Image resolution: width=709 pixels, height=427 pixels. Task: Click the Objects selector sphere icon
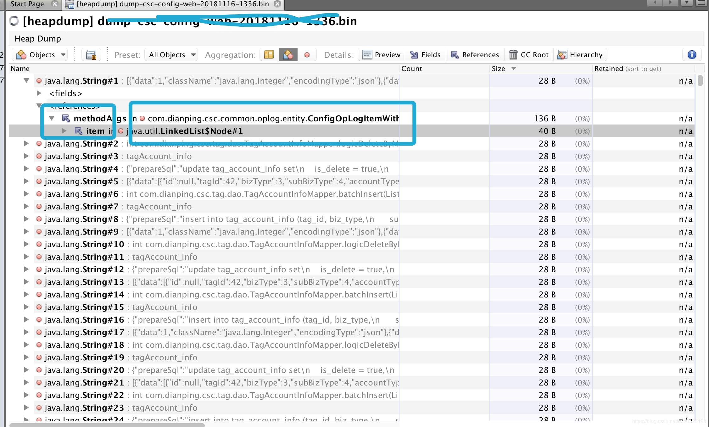click(x=21, y=54)
